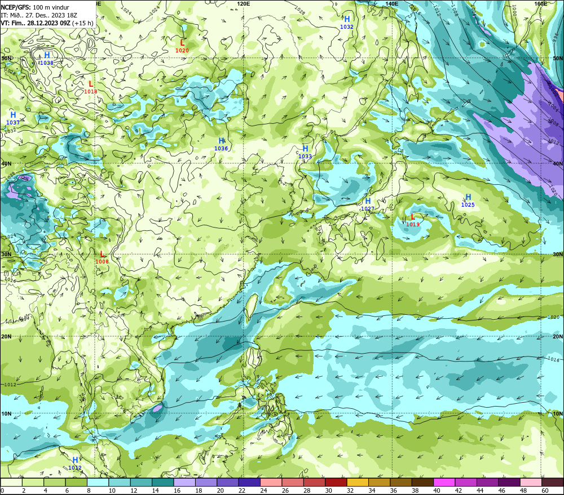Click the L 1020 low pressure marker
This screenshot has height=495, width=564.
tap(182, 46)
